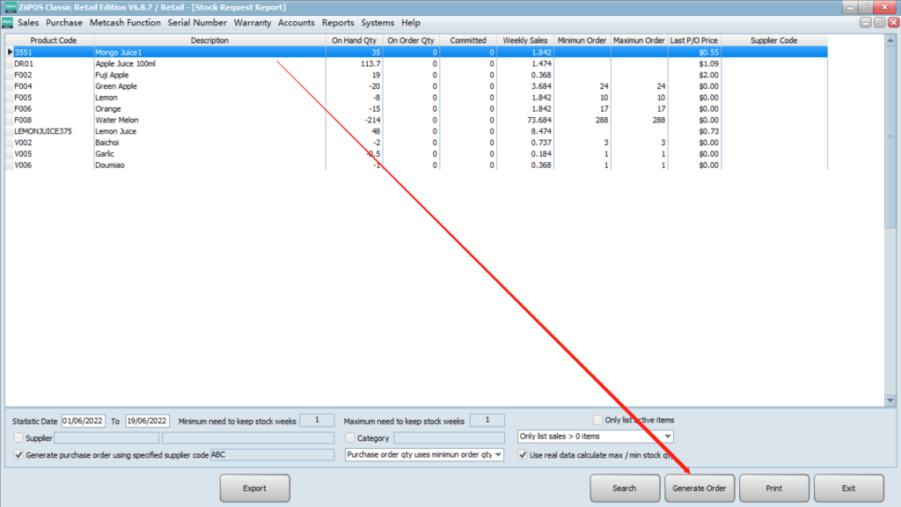Tick the Category filter checkbox
The image size is (901, 507).
[x=350, y=438]
